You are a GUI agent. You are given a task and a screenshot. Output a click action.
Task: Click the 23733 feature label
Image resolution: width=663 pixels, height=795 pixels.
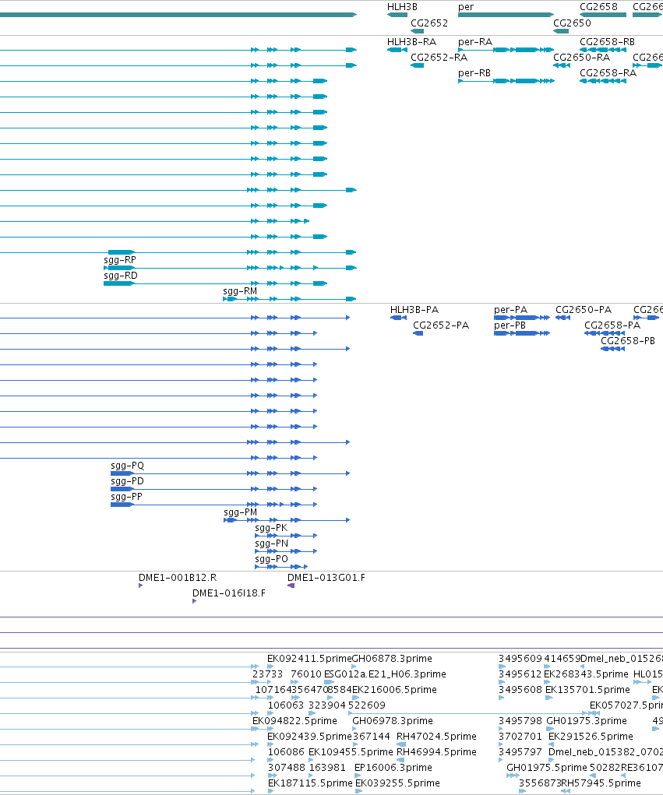267,674
